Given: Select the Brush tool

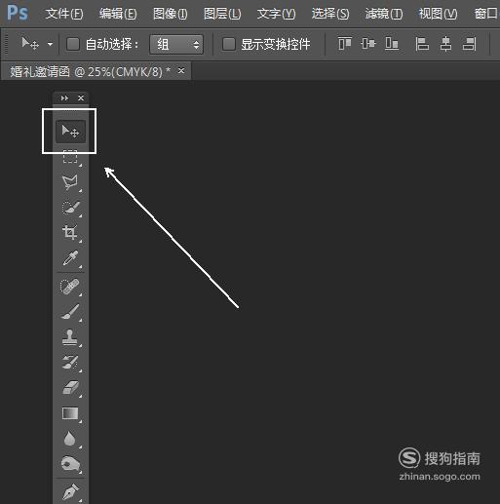Looking at the screenshot, I should click(70, 312).
